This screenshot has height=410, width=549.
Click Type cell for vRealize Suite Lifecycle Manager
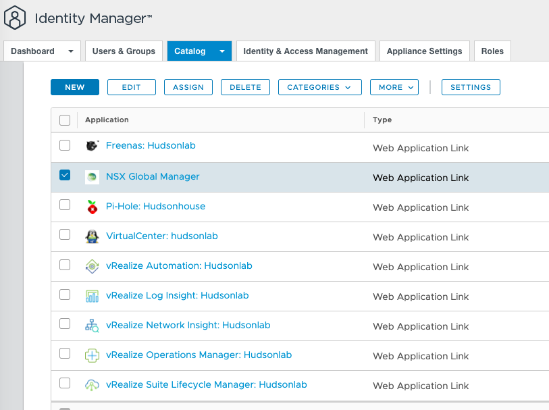tap(421, 386)
